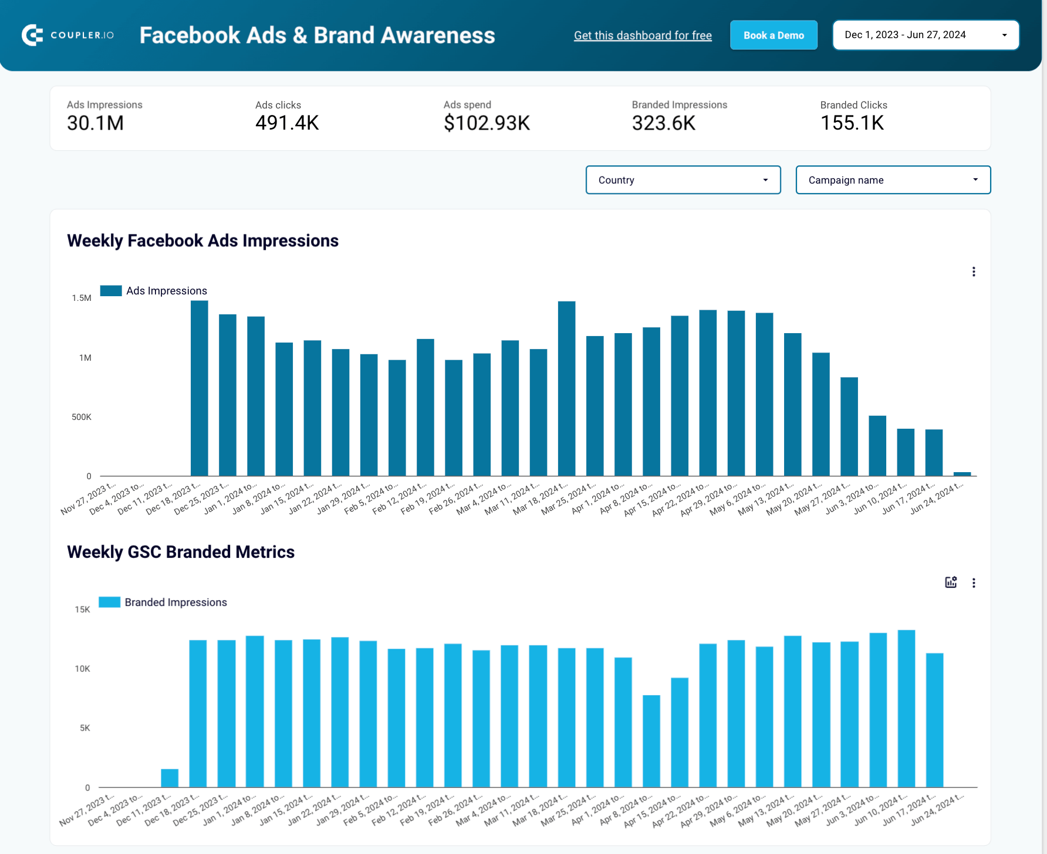This screenshot has height=854, width=1047.
Task: Click the Ads clicks scorecard value 491.4K
Action: point(287,123)
